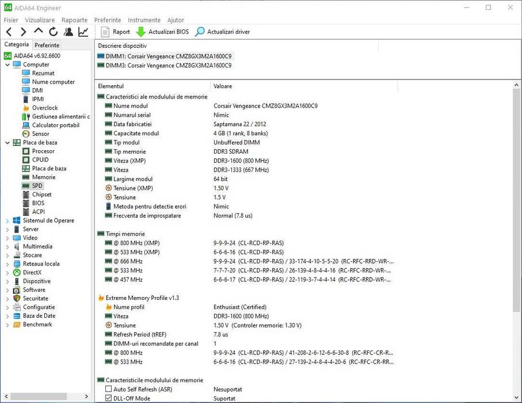This screenshot has width=522, height=403.
Task: Click the Configuratie icon in the tree
Action: pos(17,307)
